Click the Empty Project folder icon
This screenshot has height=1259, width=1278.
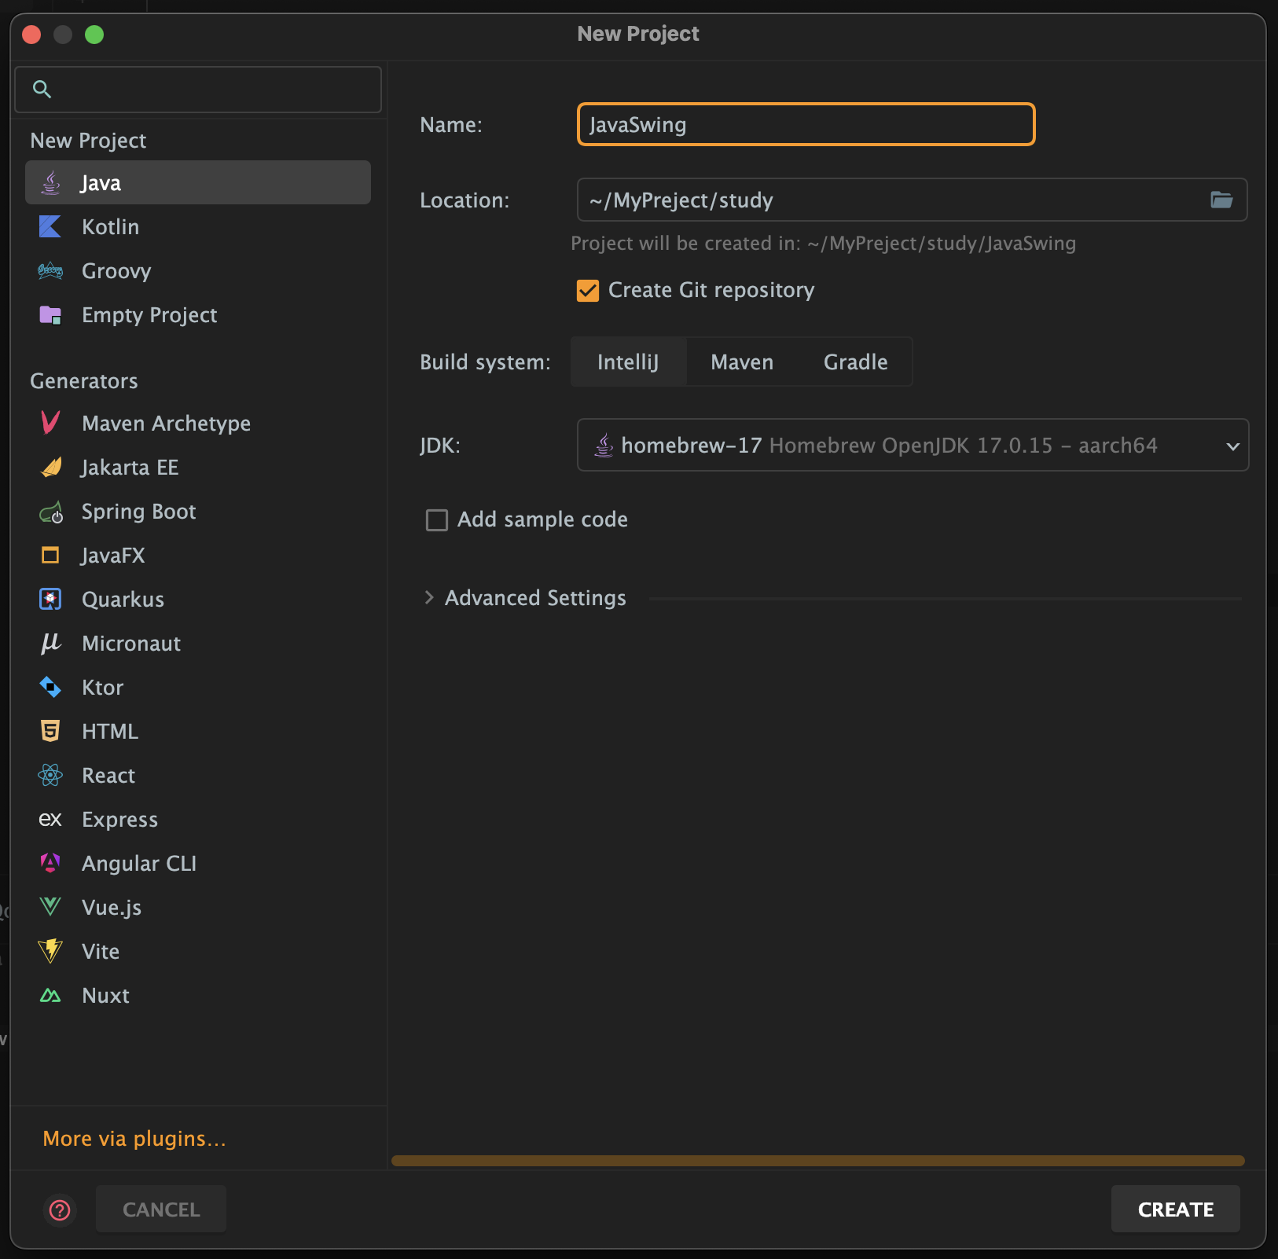[x=50, y=315]
